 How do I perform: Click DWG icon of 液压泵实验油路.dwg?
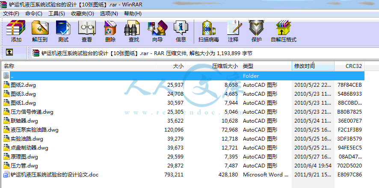[x=6, y=130]
